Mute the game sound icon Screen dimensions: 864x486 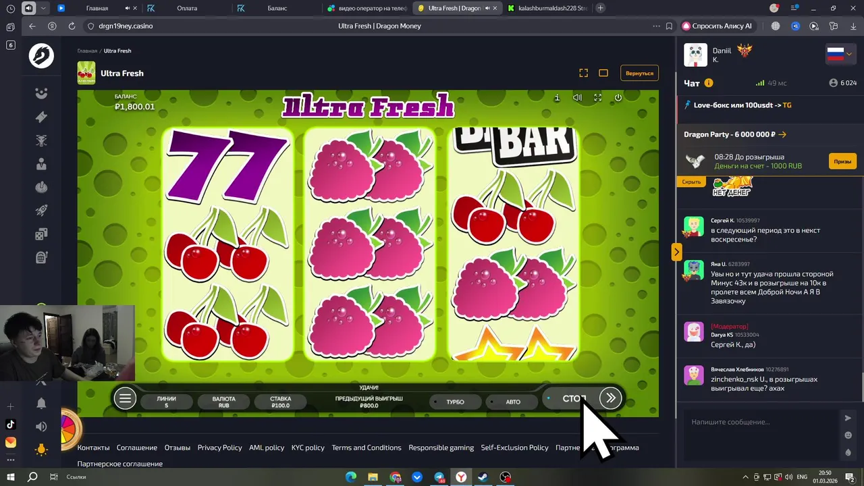click(x=577, y=98)
